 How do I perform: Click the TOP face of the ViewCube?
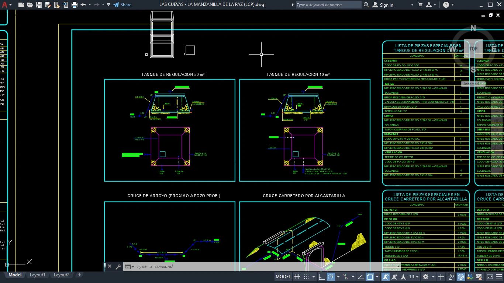(x=473, y=49)
